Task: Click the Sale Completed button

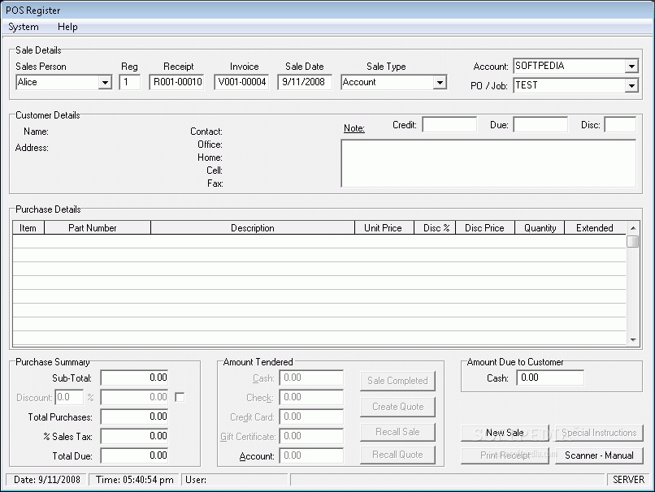Action: tap(397, 381)
